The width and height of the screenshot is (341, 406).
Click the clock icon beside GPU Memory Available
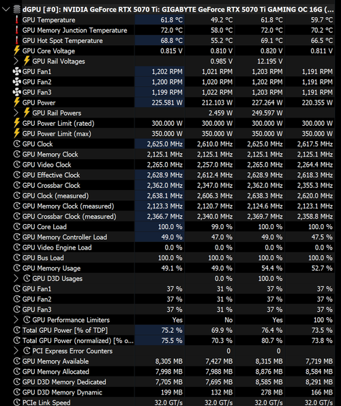tap(17, 361)
